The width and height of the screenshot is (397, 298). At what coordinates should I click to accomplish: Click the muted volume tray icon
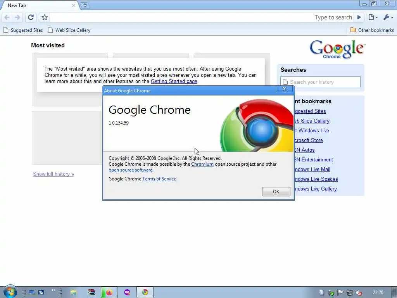(359, 293)
